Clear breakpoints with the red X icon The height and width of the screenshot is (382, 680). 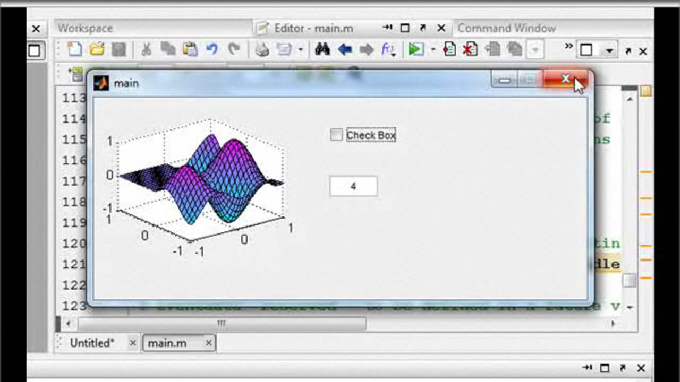click(x=470, y=50)
